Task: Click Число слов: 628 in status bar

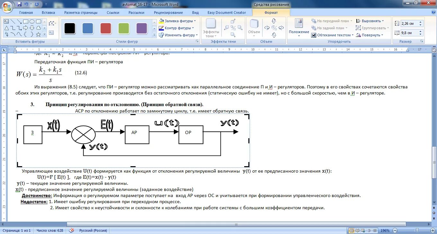Action: 50,230
